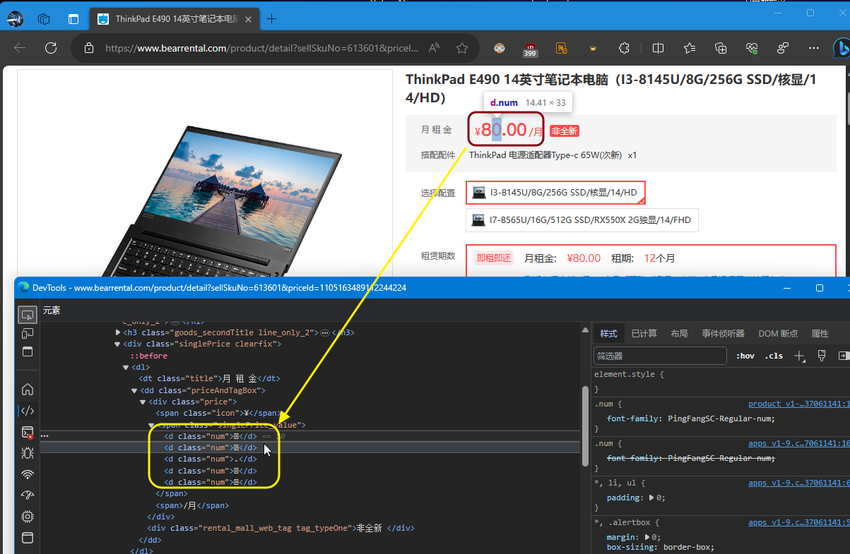Open the 布局 tab
Image resolution: width=850 pixels, height=554 pixels.
pyautogui.click(x=679, y=334)
